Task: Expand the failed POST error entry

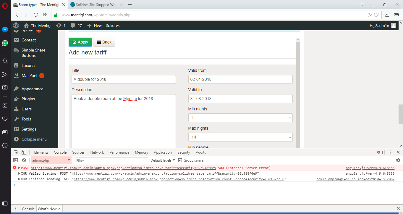Action: pos(19,168)
